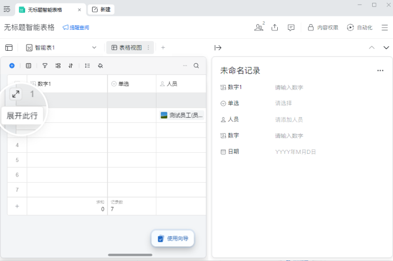Open the fill color tool

pos(101,65)
